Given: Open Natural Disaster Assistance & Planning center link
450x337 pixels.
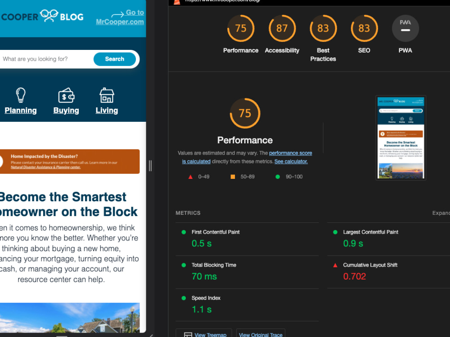Looking at the screenshot, I should point(45,167).
